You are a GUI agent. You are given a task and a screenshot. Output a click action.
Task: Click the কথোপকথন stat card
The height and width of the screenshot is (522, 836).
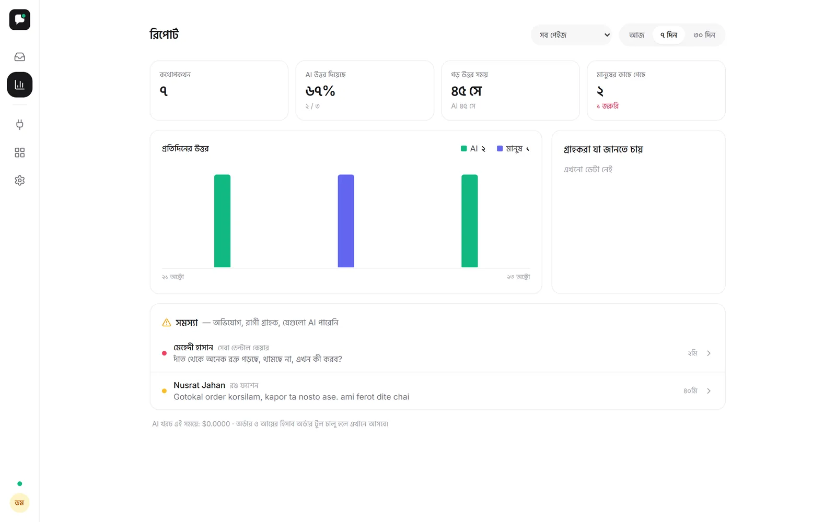tap(219, 90)
